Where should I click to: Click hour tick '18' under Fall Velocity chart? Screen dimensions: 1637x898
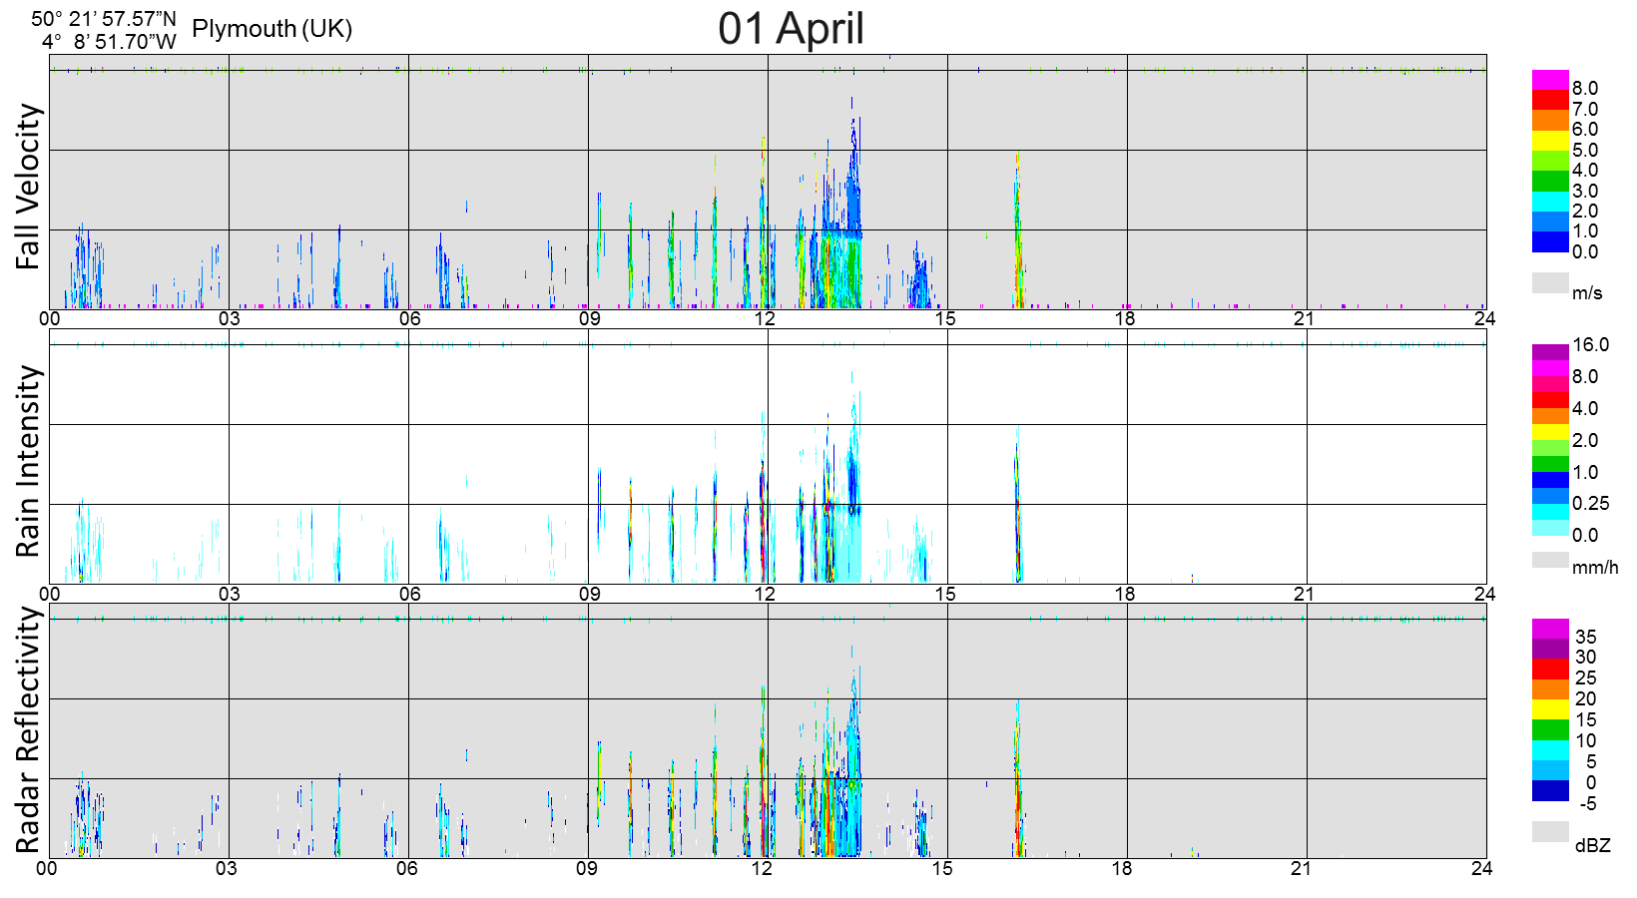[1125, 319]
